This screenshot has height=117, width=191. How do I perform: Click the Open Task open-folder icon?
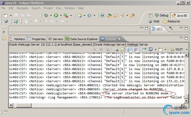(116, 15)
